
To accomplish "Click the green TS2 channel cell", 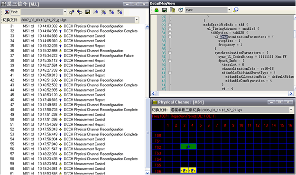I will coord(188,147).
